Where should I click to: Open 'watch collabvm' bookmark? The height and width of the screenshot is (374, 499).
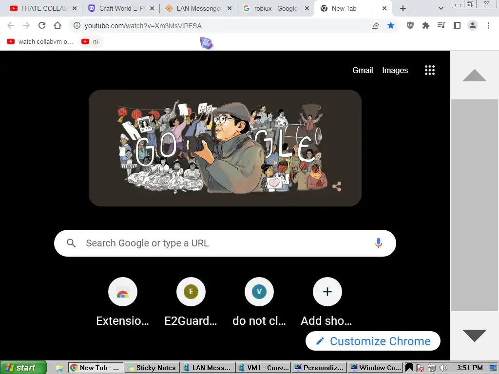[x=40, y=41]
